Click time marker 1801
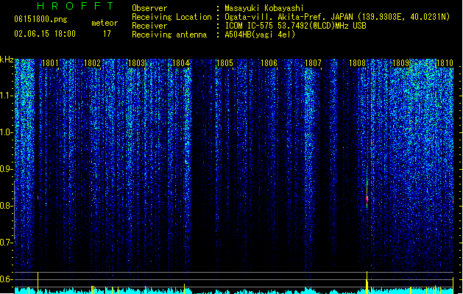 pos(50,63)
